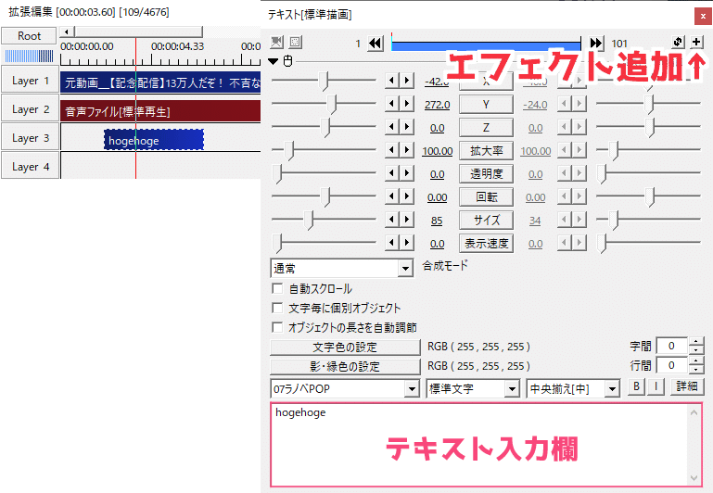Click the サイズ movement button

point(486,220)
